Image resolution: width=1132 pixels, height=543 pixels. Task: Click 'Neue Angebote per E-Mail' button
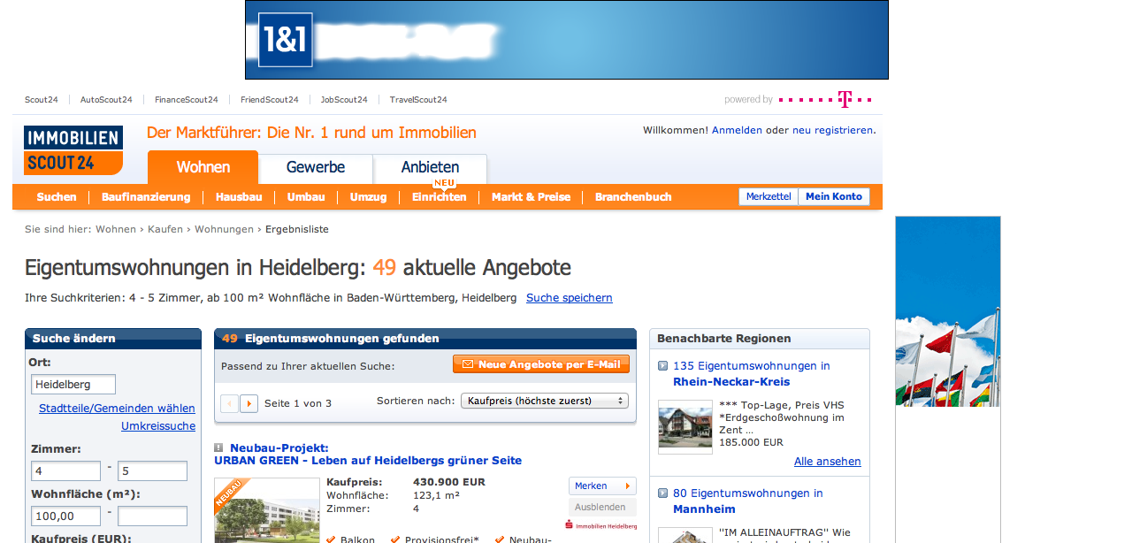coord(541,364)
